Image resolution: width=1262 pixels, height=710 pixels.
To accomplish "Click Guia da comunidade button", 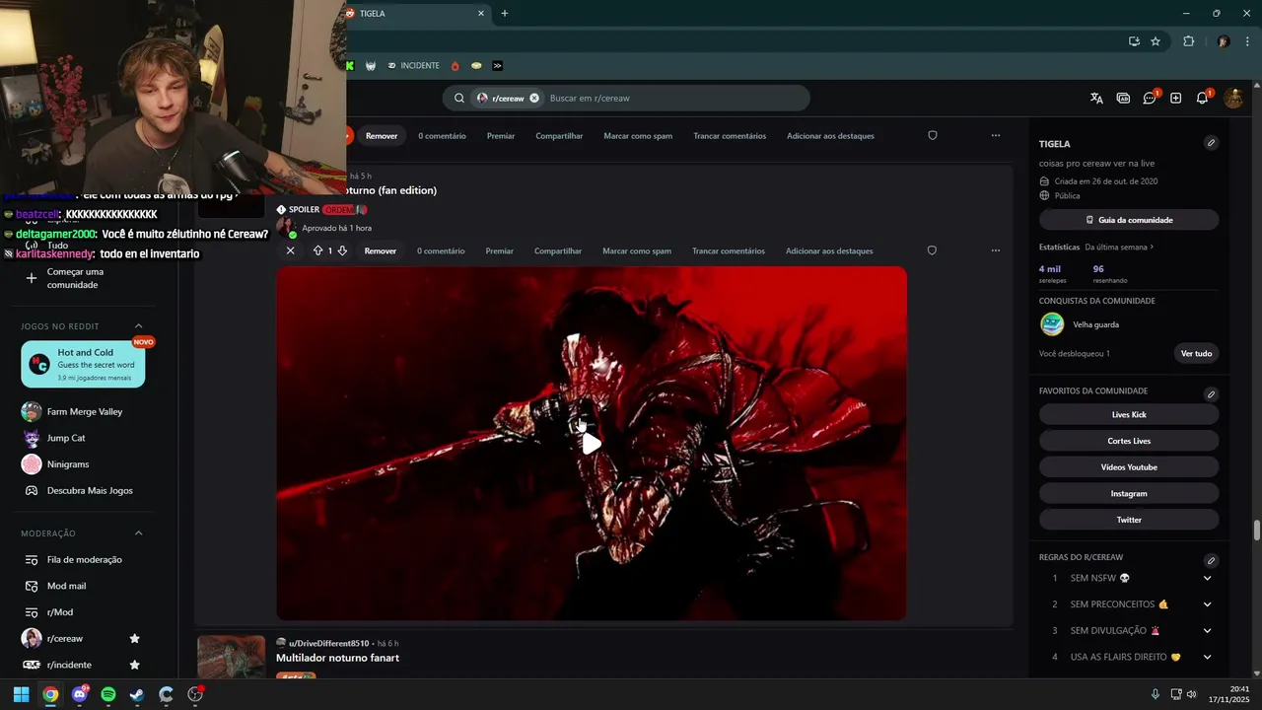I will tap(1129, 220).
